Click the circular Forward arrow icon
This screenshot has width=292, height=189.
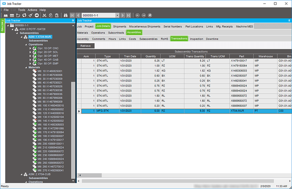pos(144,15)
